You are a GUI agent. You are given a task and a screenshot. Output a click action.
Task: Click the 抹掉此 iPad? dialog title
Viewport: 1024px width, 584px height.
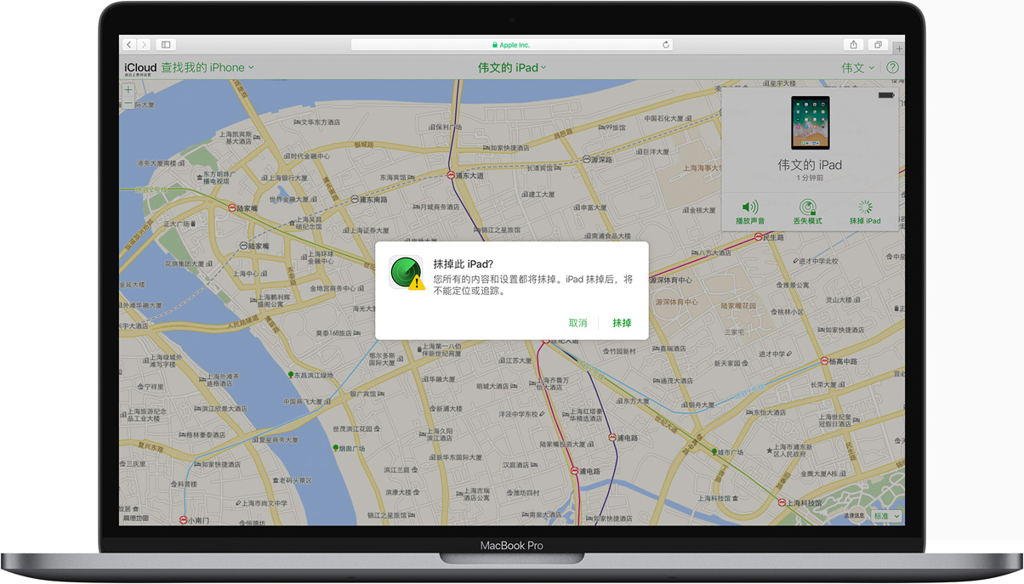coord(464,264)
